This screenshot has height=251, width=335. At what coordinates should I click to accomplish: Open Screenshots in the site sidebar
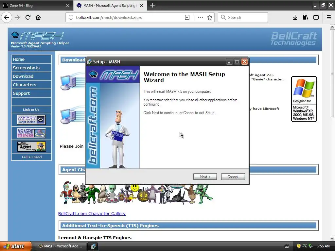click(31, 68)
